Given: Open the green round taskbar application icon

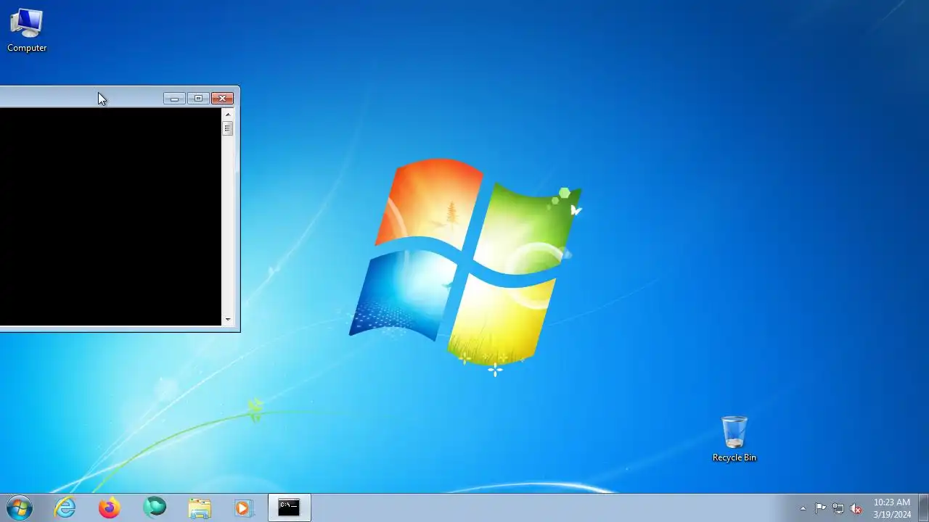Looking at the screenshot, I should click(x=155, y=508).
